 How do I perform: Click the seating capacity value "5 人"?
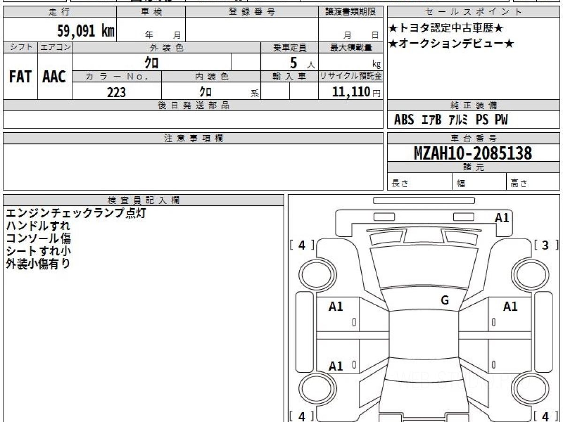[x=302, y=63]
